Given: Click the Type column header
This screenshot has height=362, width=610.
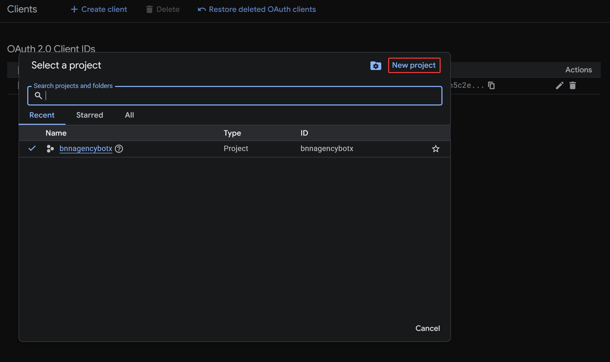Looking at the screenshot, I should pyautogui.click(x=232, y=133).
